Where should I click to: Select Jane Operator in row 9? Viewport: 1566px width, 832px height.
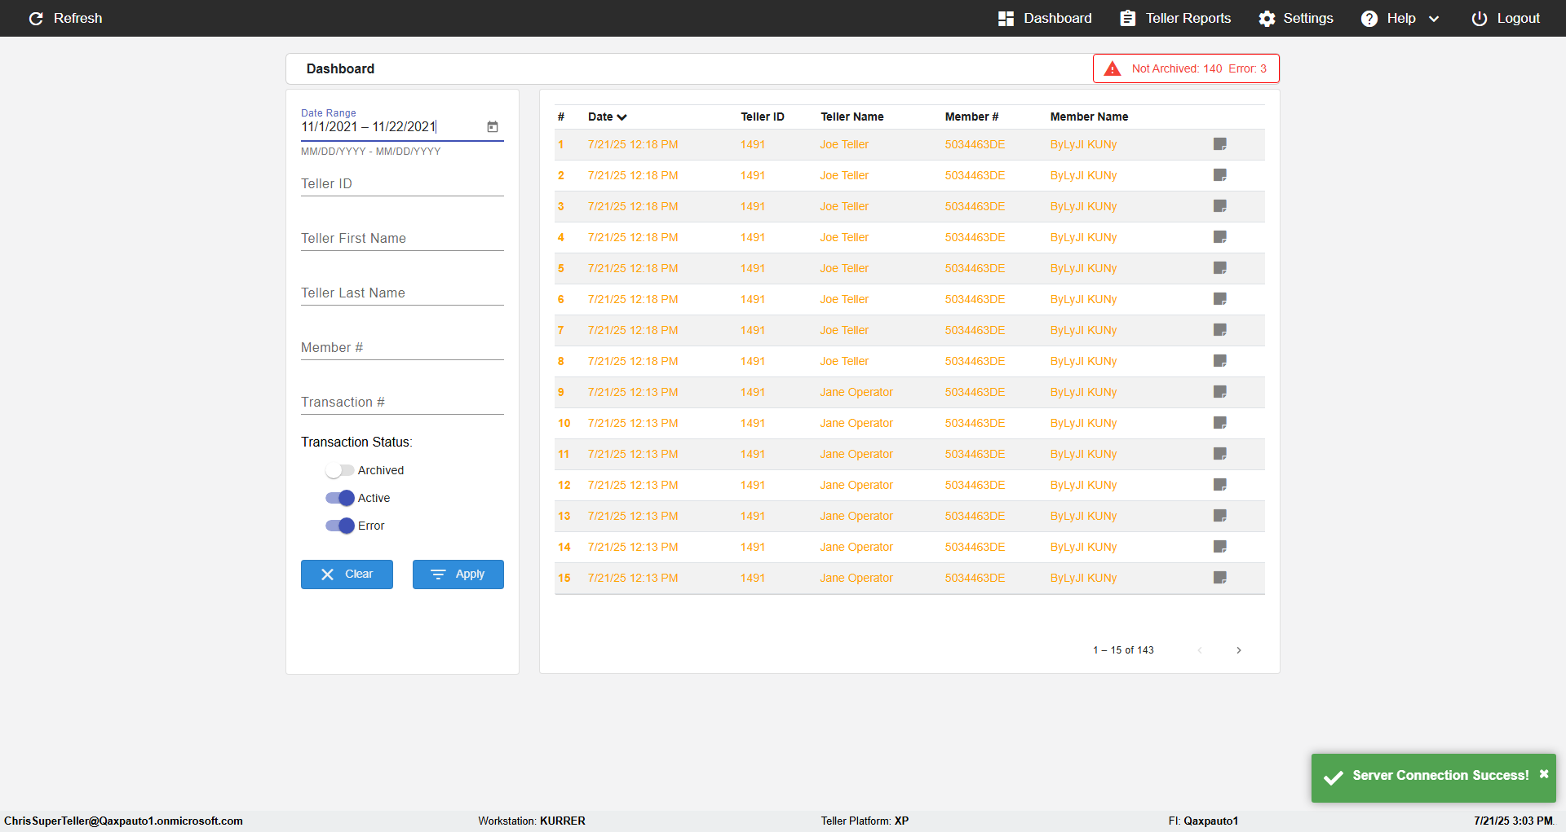tap(856, 392)
